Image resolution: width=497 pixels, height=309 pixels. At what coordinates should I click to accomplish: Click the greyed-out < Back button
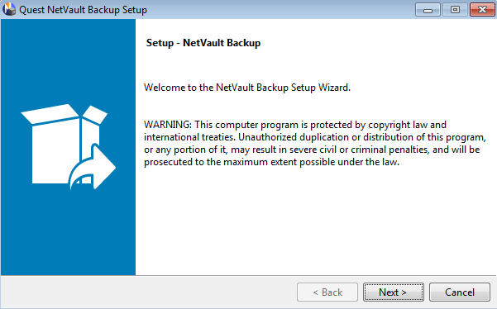coord(327,292)
